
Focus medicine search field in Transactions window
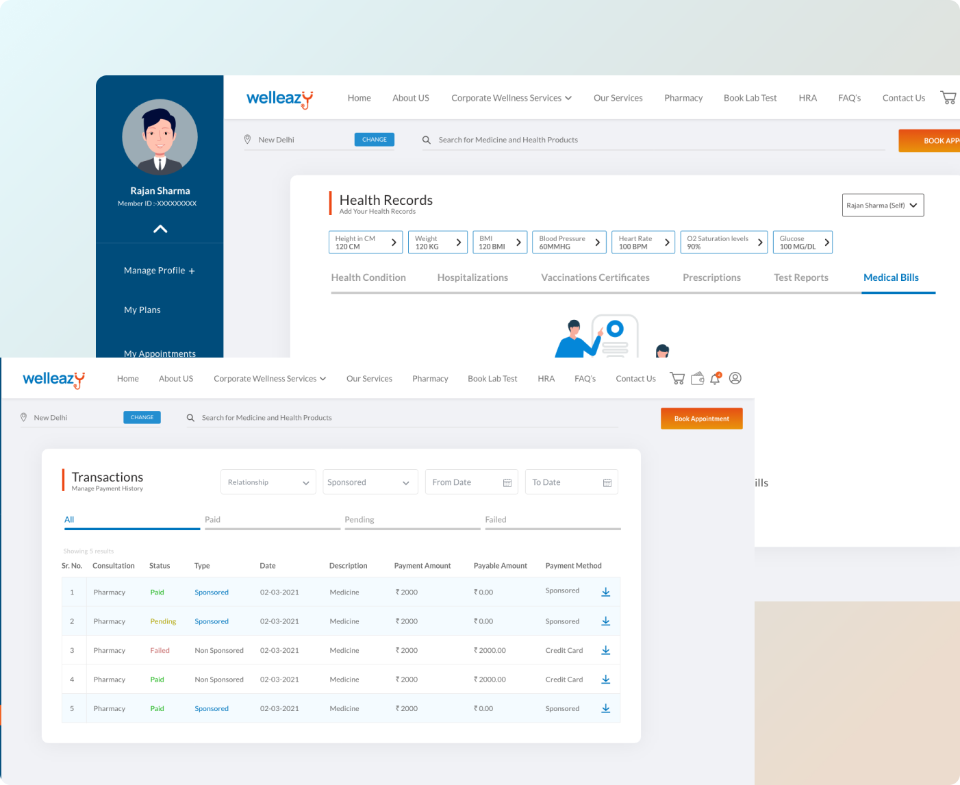point(403,418)
